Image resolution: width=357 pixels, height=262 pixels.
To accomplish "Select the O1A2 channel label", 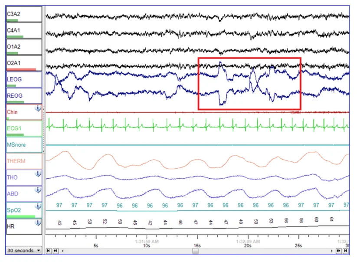I will click(24, 47).
